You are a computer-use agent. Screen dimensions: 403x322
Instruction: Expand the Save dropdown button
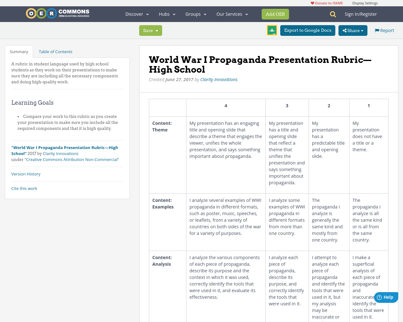pos(150,31)
